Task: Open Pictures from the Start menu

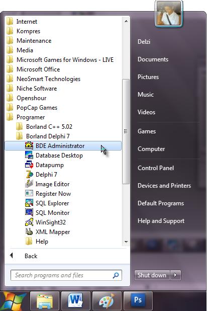Action: [x=148, y=77]
